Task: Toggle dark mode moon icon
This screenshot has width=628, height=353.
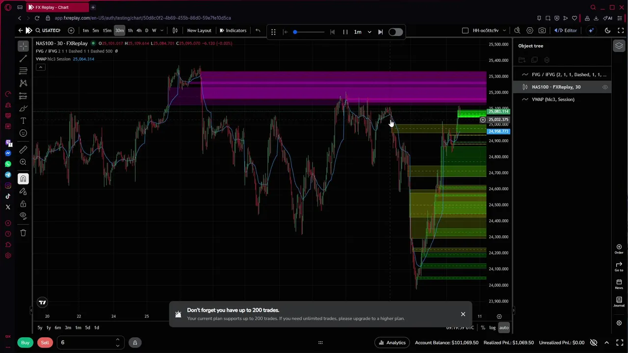Action: 607,30
